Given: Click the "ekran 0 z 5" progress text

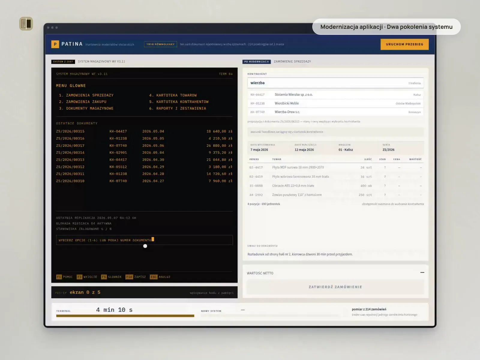Looking at the screenshot, I should coord(85,292).
